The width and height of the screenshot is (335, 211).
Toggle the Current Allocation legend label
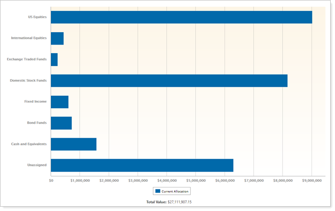coord(175,191)
